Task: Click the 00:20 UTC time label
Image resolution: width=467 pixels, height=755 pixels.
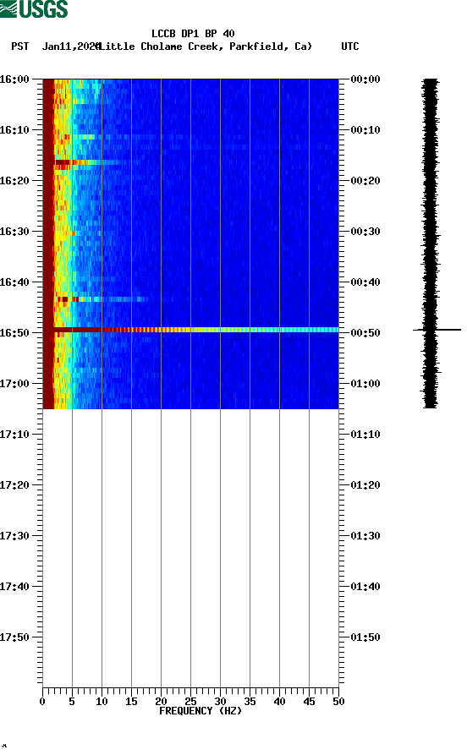Action: 365,181
